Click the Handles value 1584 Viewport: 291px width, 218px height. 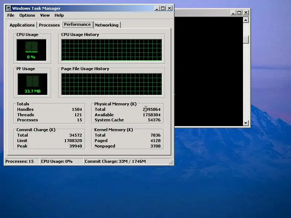pyautogui.click(x=77, y=109)
